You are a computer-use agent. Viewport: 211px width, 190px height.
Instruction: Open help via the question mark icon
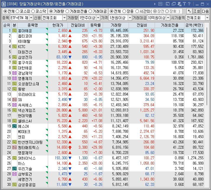tap(189, 4)
